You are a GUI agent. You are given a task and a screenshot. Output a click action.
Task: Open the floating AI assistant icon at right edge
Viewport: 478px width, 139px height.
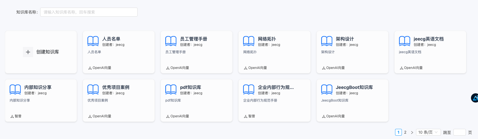coord(475,98)
